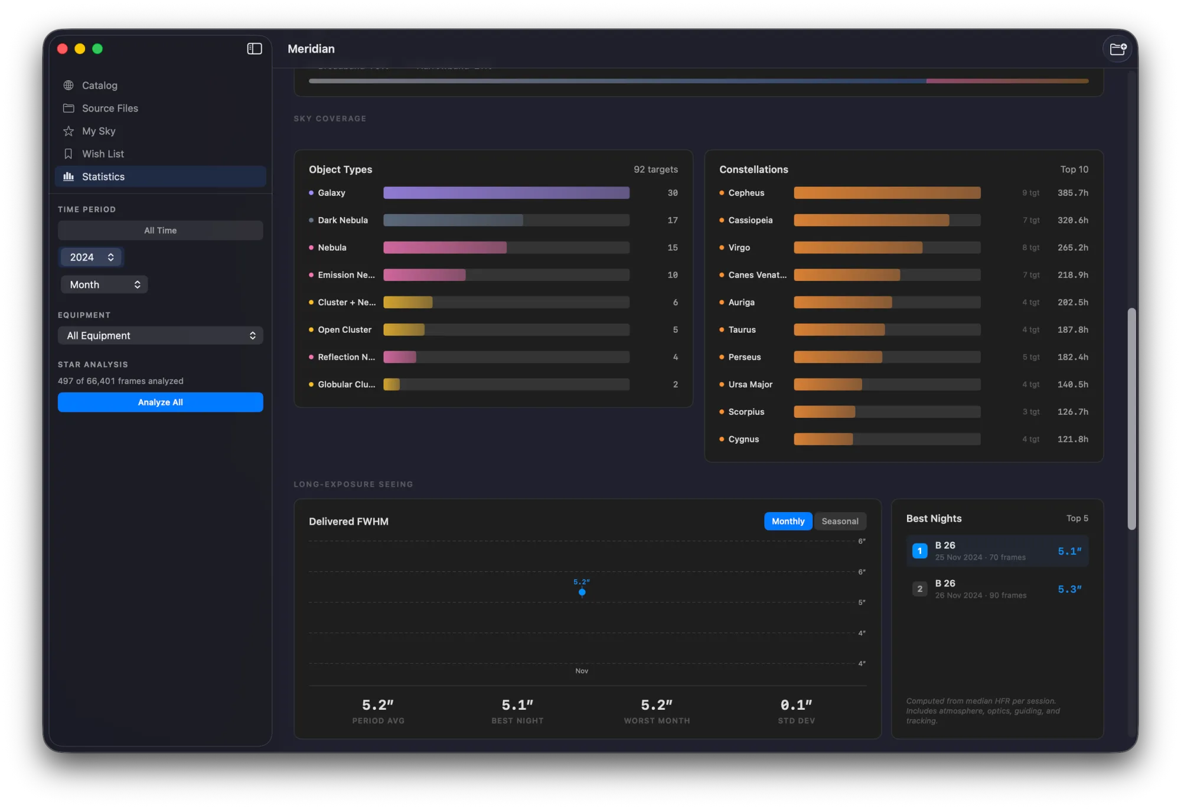Open Wish List via the bookmark icon
Viewport: 1181px width, 809px height.
click(x=68, y=153)
